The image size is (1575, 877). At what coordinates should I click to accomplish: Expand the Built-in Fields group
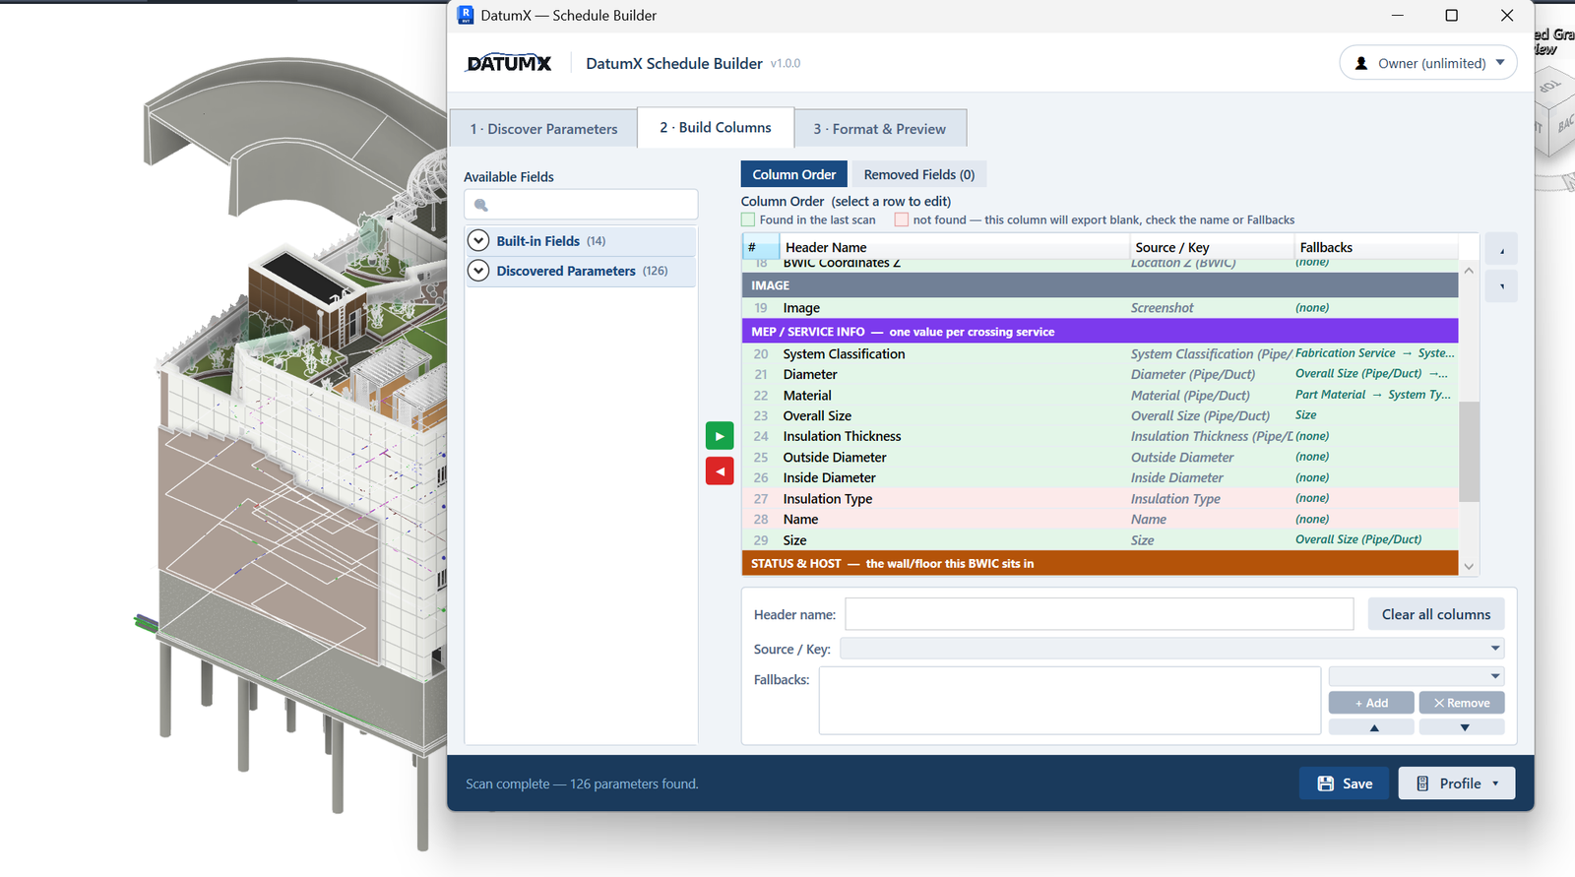[x=478, y=241]
